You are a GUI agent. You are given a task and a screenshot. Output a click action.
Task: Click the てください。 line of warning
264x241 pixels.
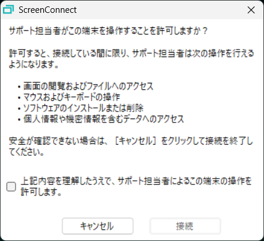26,152
